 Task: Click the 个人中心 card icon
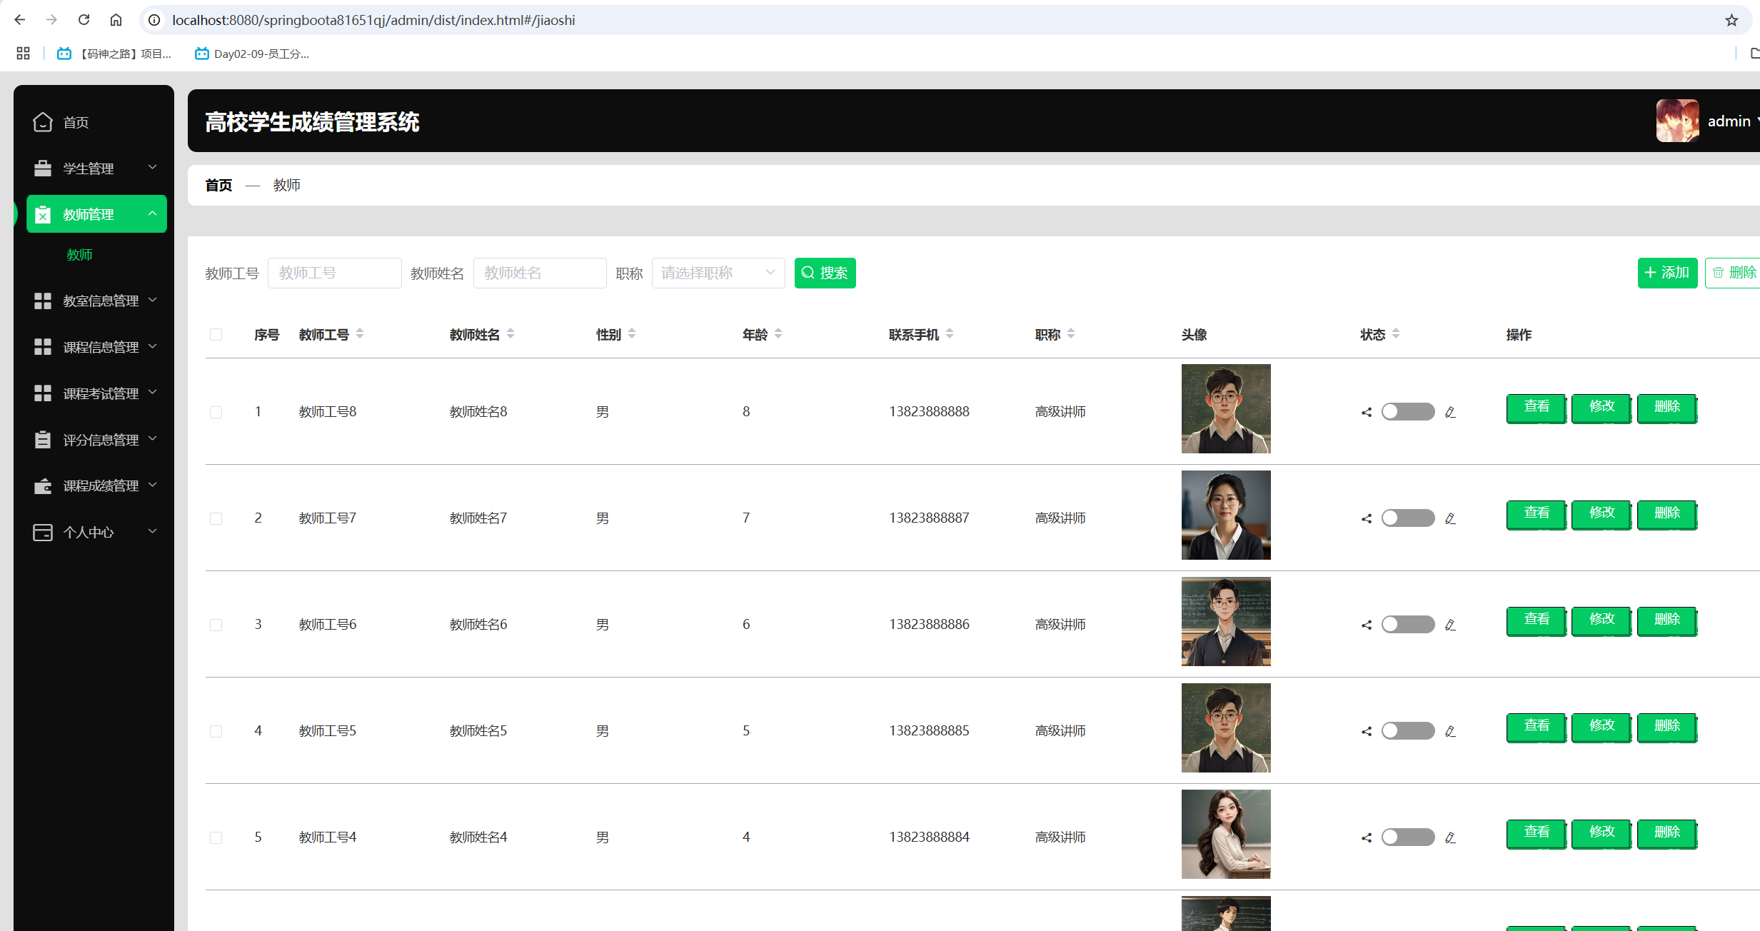(x=43, y=533)
